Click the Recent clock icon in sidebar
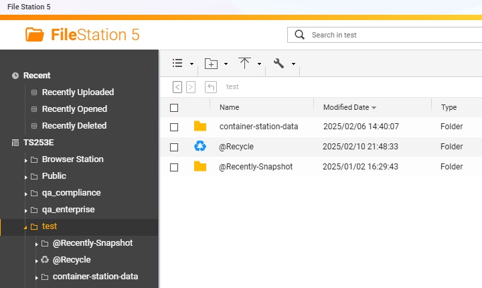This screenshot has height=288, width=482. (x=15, y=76)
